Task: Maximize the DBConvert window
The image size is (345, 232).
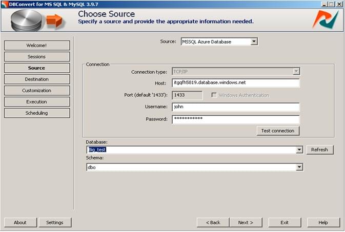Action: [332, 4]
